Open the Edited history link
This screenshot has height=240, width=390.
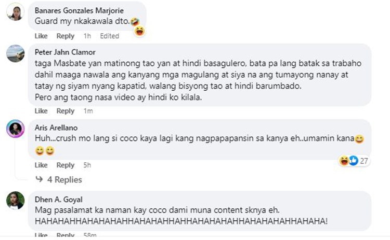pos(109,36)
